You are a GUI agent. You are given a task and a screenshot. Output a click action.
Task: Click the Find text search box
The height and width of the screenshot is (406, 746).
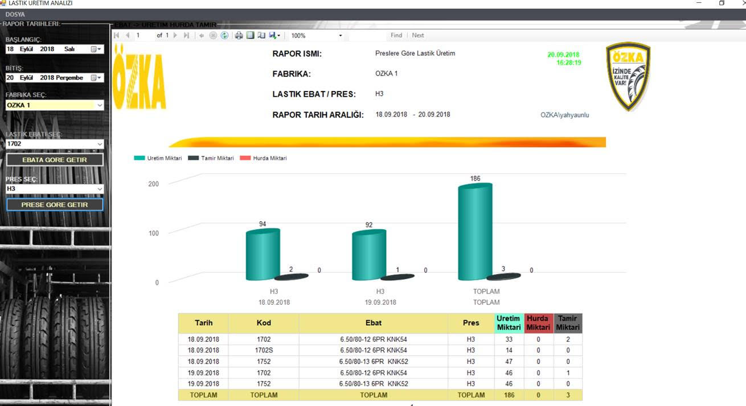point(367,35)
